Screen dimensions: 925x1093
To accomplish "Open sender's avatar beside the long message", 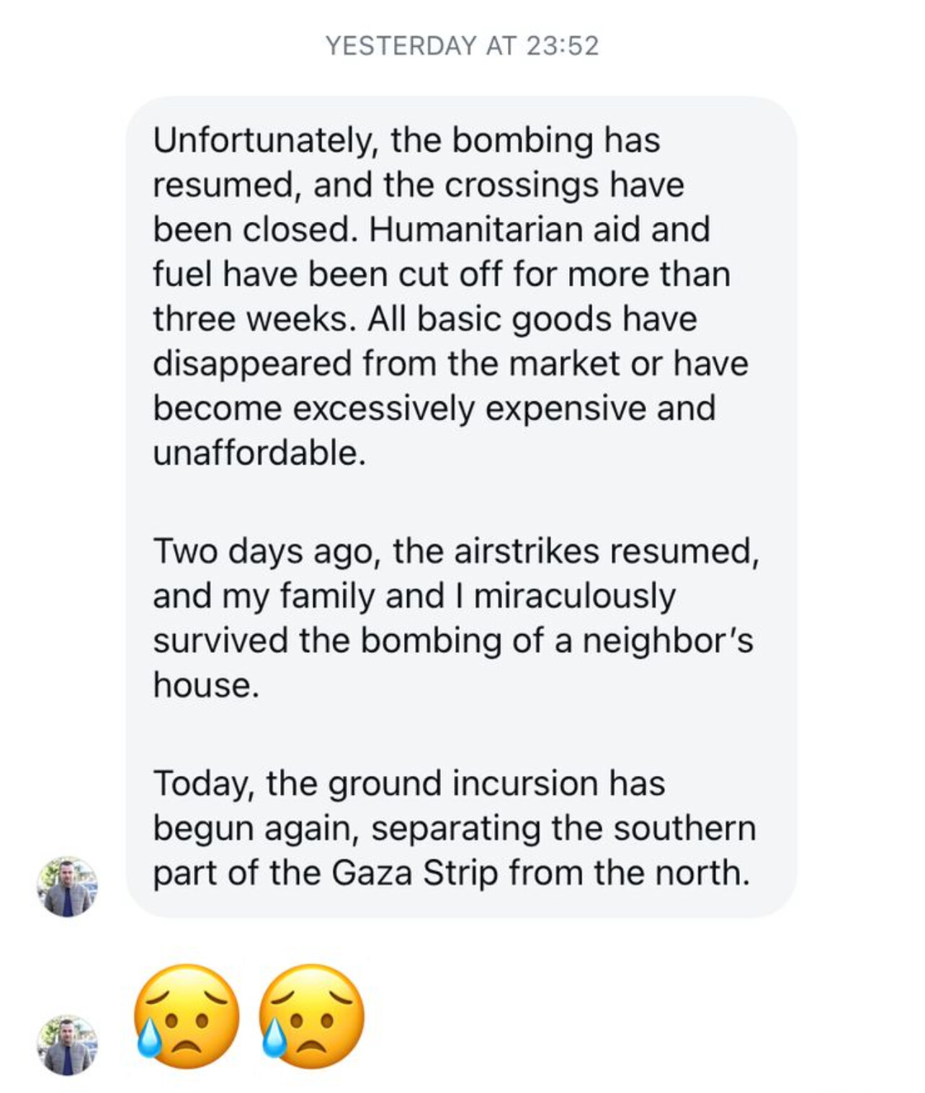I will 67,886.
